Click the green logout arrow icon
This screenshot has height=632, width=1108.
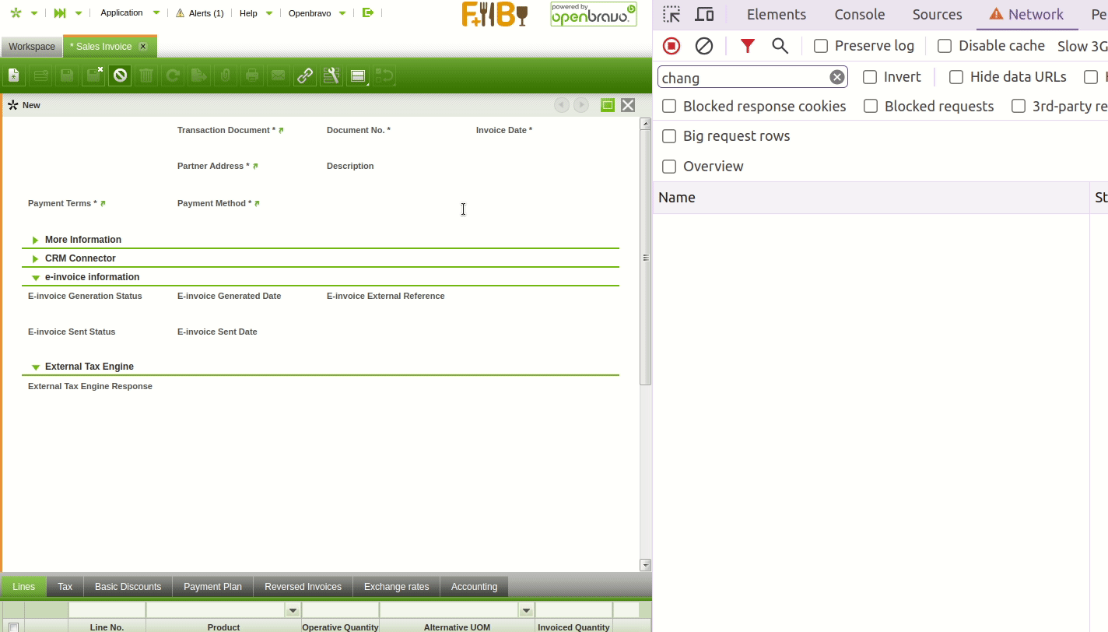tap(368, 12)
